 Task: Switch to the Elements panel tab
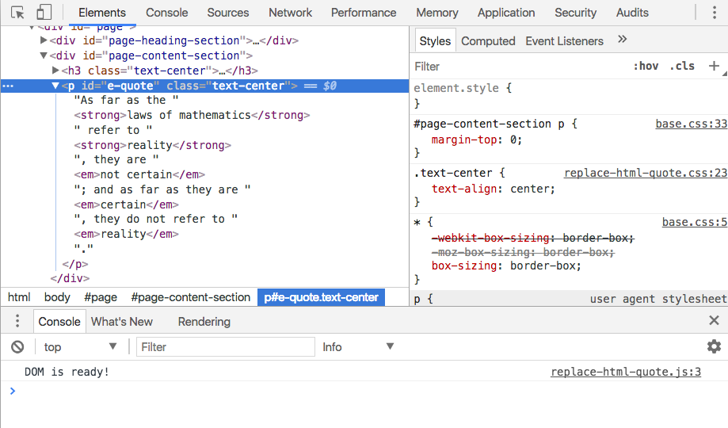coord(102,13)
